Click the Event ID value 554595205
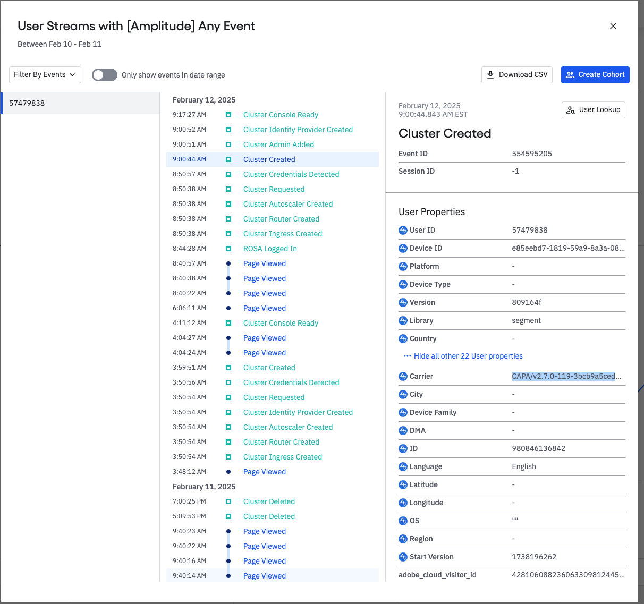 coord(532,154)
